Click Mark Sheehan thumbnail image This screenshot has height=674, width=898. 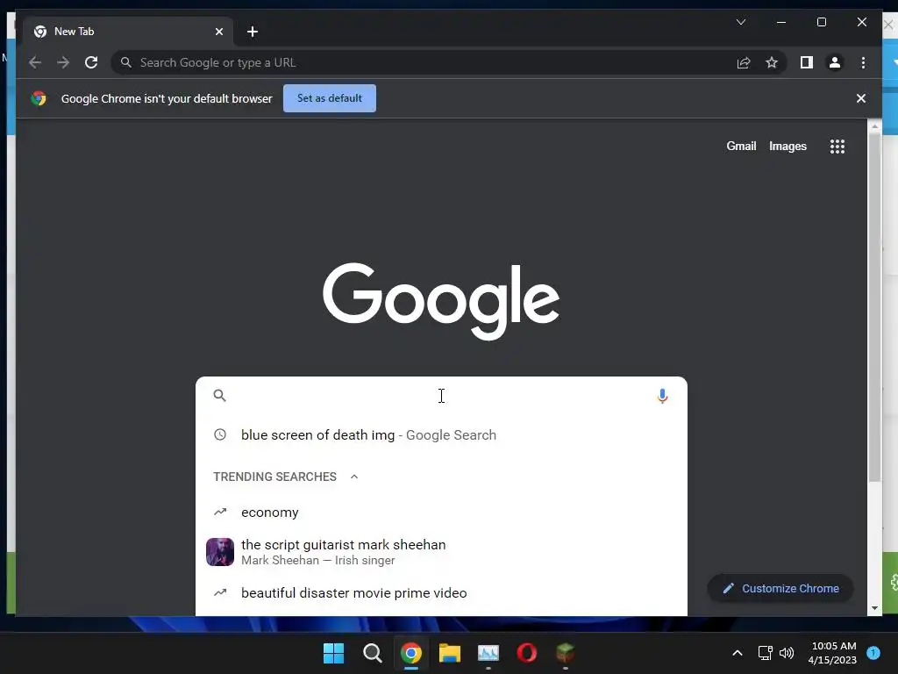(220, 551)
